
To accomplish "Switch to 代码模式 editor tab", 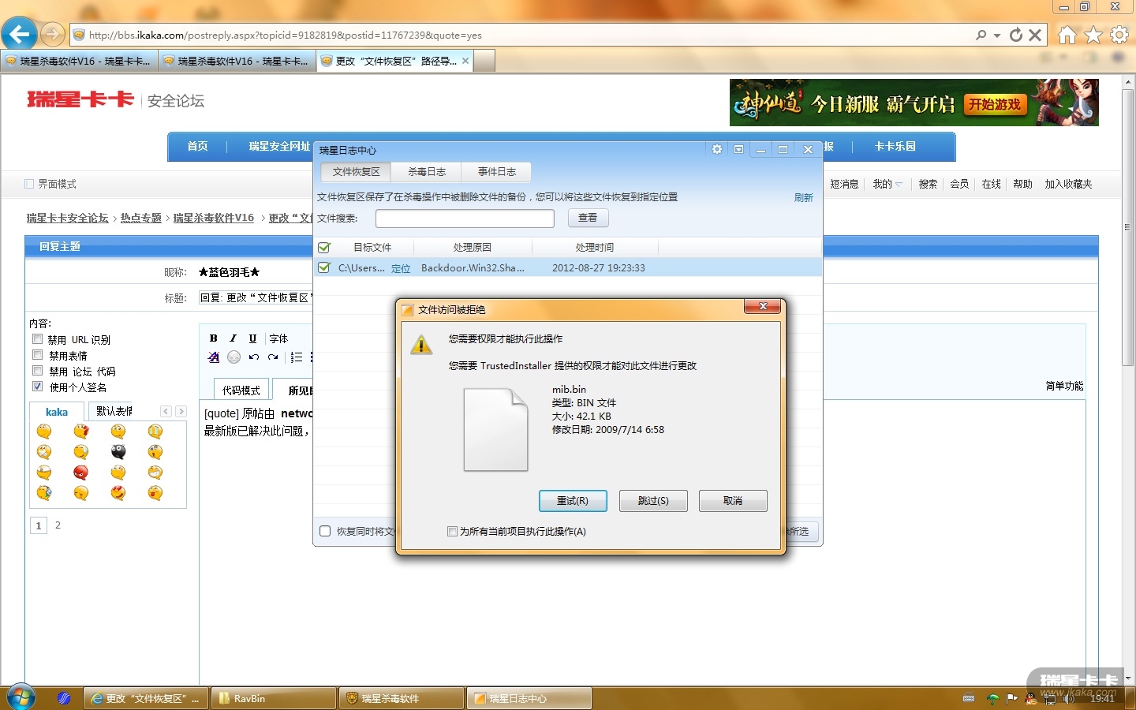I will point(241,390).
